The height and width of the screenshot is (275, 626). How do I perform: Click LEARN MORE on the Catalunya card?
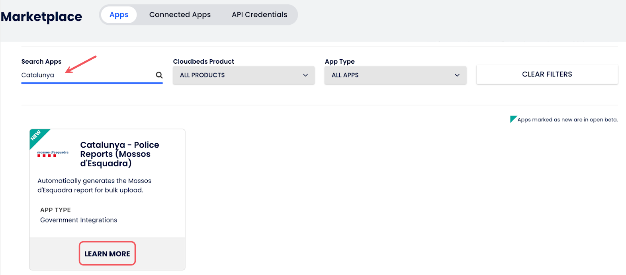point(107,254)
